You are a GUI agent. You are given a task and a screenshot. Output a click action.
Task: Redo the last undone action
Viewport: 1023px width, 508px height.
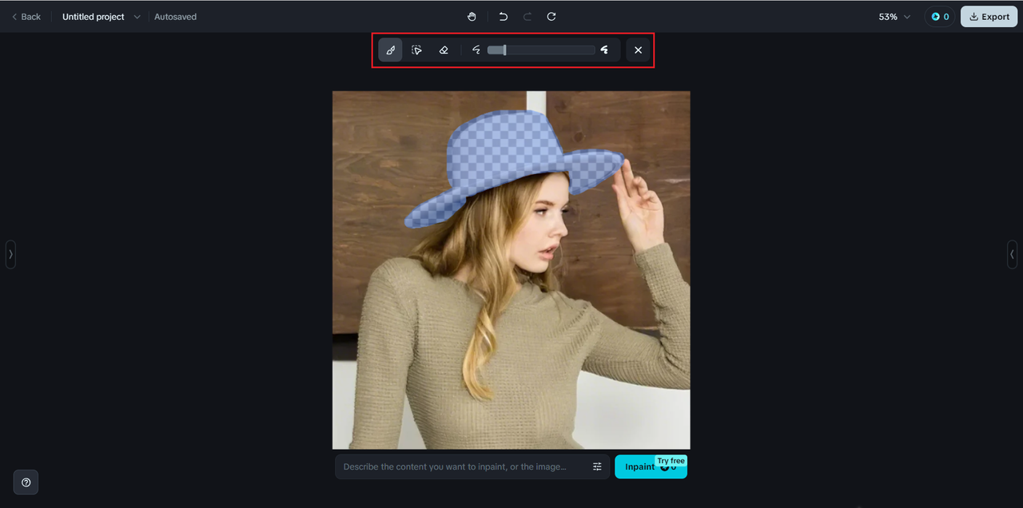[527, 16]
